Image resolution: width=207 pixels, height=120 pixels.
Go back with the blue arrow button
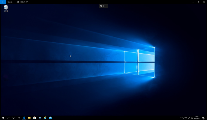coord(3,2)
